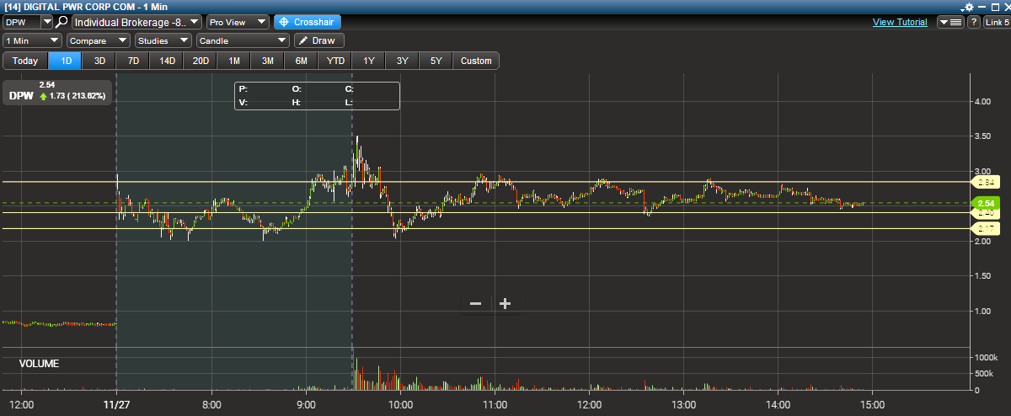Select the 1M range tab
Screen dimensions: 1011x416
(234, 61)
